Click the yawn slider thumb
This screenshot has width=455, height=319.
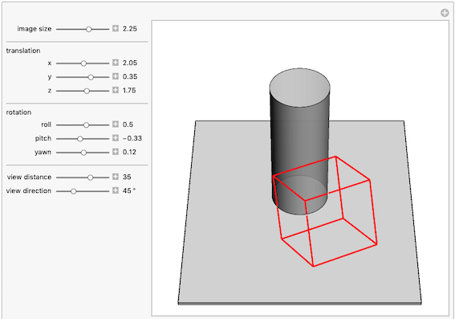(x=83, y=153)
